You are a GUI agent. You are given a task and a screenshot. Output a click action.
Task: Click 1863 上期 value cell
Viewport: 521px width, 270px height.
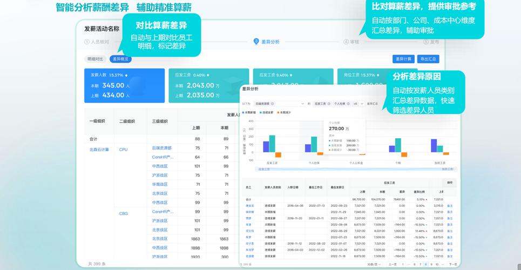click(x=195, y=239)
